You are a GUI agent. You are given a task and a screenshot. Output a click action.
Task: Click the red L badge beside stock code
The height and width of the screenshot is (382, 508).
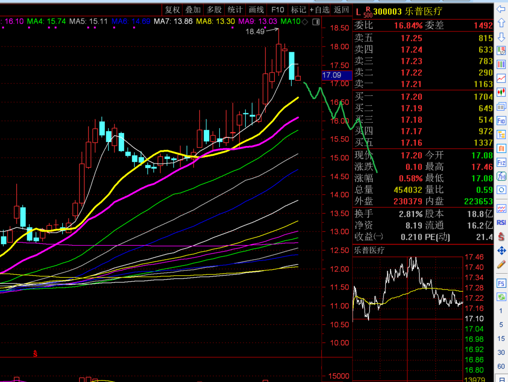click(358, 12)
